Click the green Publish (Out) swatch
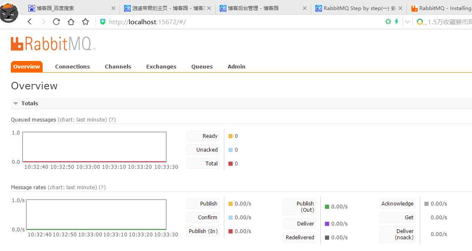Image resolution: width=472 pixels, height=251 pixels. tap(327, 206)
